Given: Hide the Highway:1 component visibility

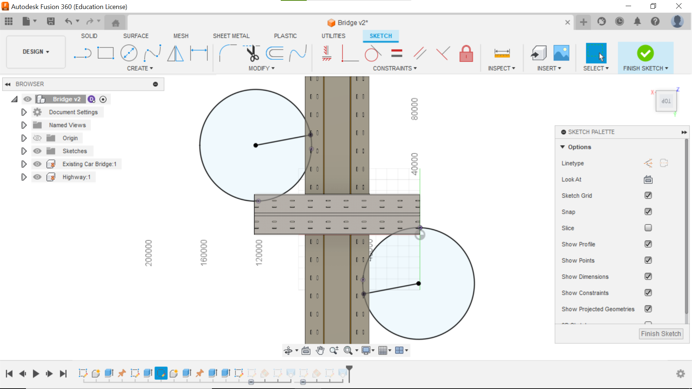Looking at the screenshot, I should 37,177.
